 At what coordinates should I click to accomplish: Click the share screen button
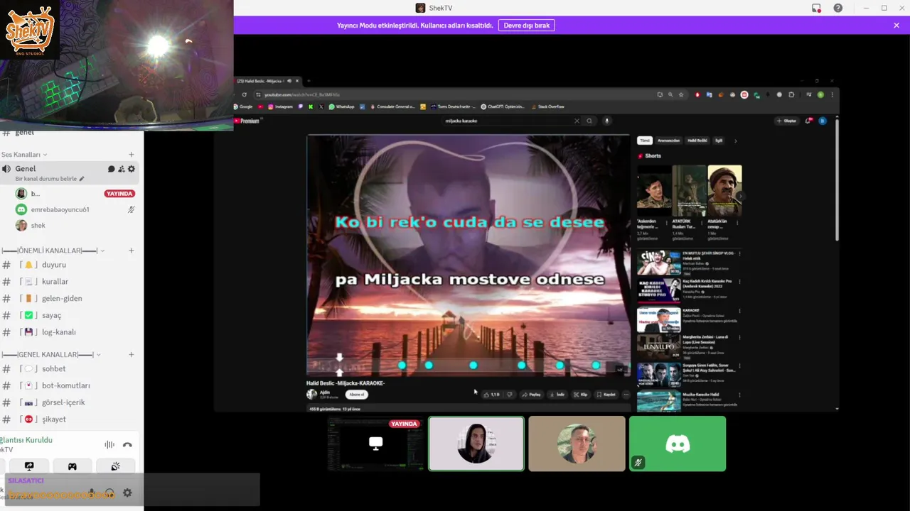click(29, 466)
